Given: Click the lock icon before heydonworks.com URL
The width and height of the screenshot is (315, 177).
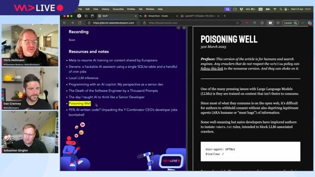Looking at the screenshot, I should [144, 23].
